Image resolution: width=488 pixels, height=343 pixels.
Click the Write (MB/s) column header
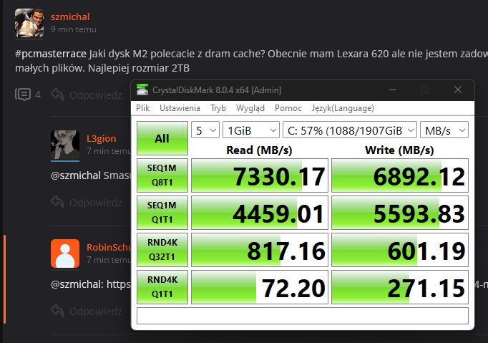[399, 150]
